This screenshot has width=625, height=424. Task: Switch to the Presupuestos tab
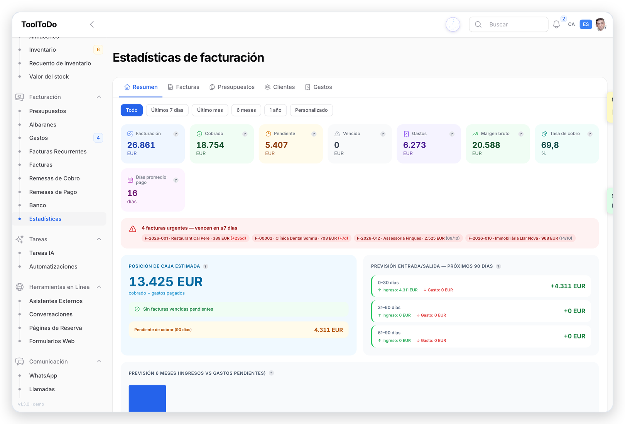click(232, 87)
